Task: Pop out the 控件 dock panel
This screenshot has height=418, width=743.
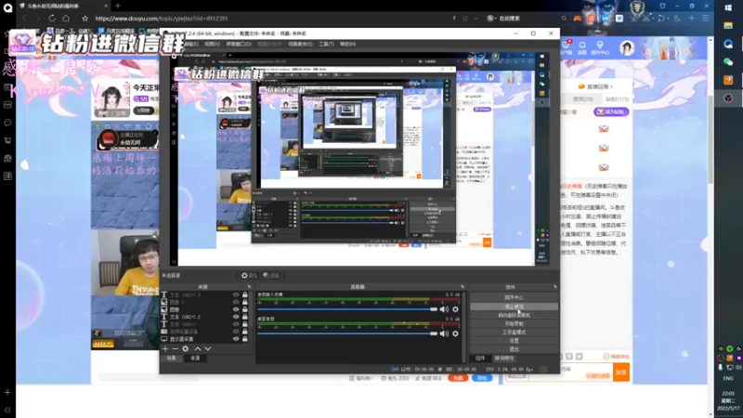Action: click(x=554, y=287)
